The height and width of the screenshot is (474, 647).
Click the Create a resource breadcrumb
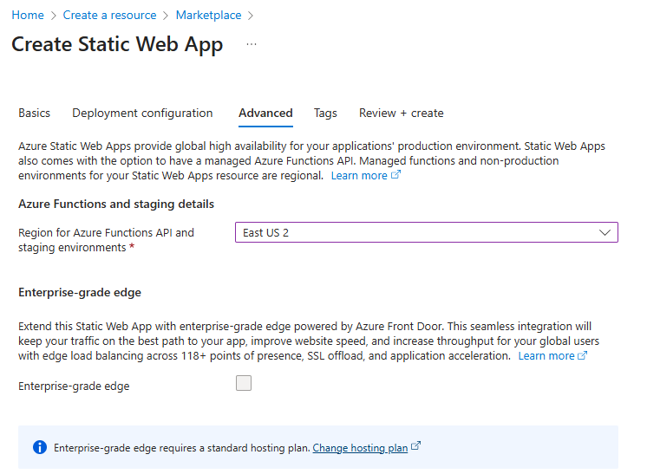point(109,16)
